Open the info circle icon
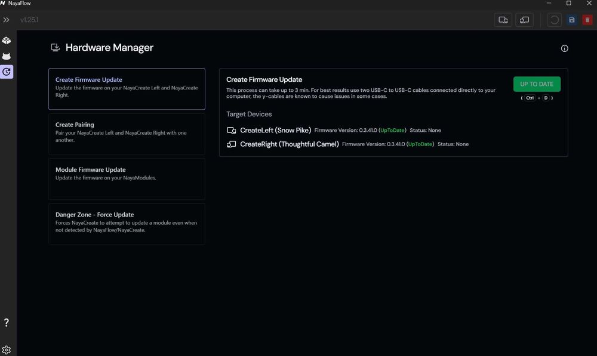This screenshot has width=597, height=356. point(564,48)
